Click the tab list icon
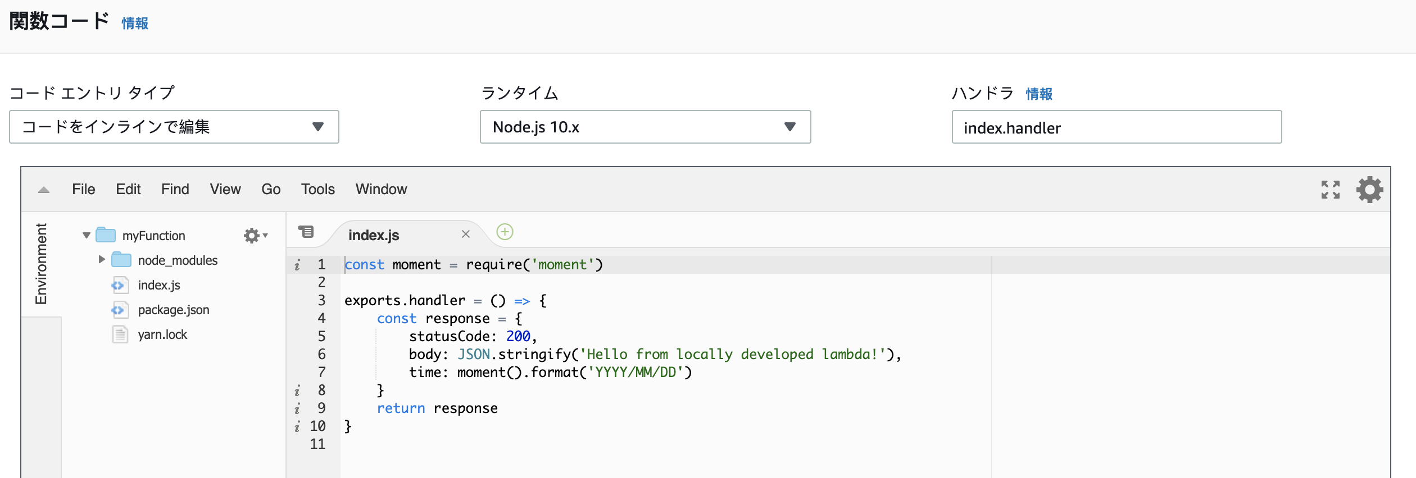 [306, 232]
